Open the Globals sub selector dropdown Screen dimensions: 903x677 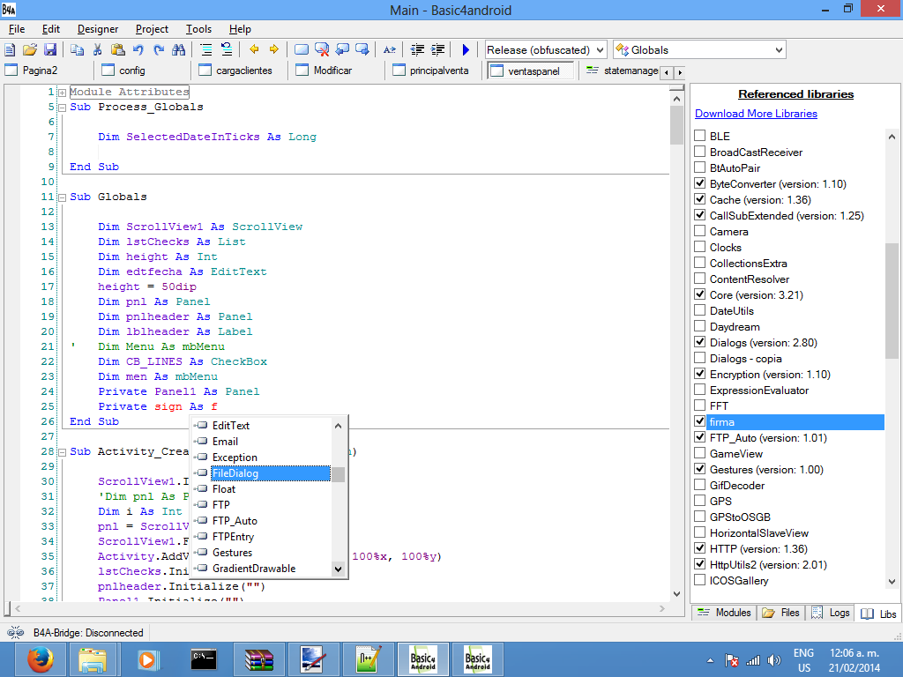click(x=778, y=50)
